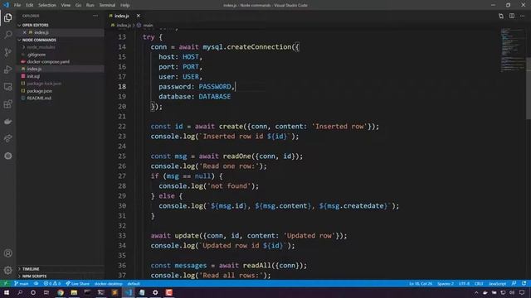Open the notifications bell
Image resolution: width=531 pixels, height=298 pixels.
pos(524,283)
